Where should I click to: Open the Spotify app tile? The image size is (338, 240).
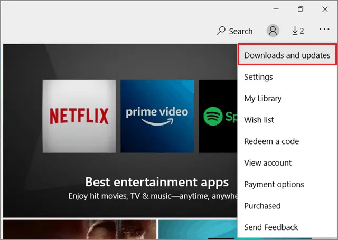pos(218,116)
